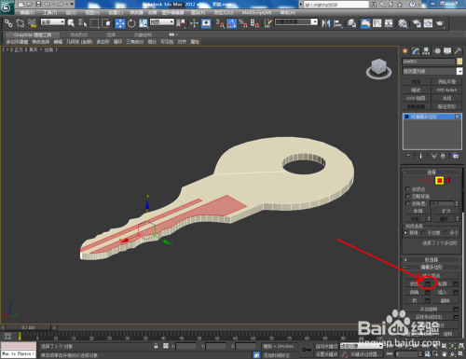
Task: Open Select by Name dialog
Action: pos(82,23)
